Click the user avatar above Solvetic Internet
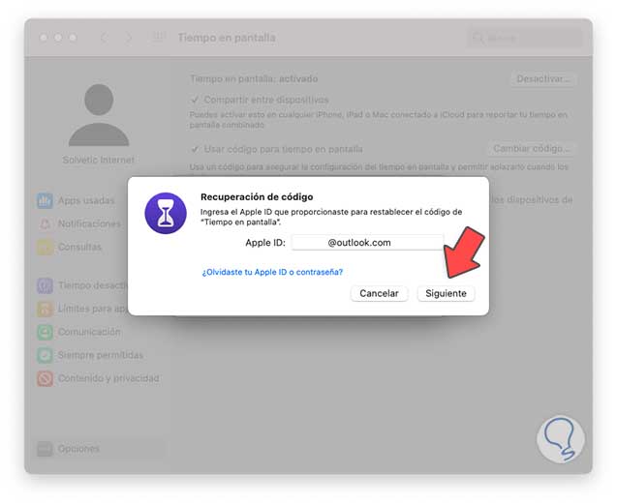 [x=99, y=115]
